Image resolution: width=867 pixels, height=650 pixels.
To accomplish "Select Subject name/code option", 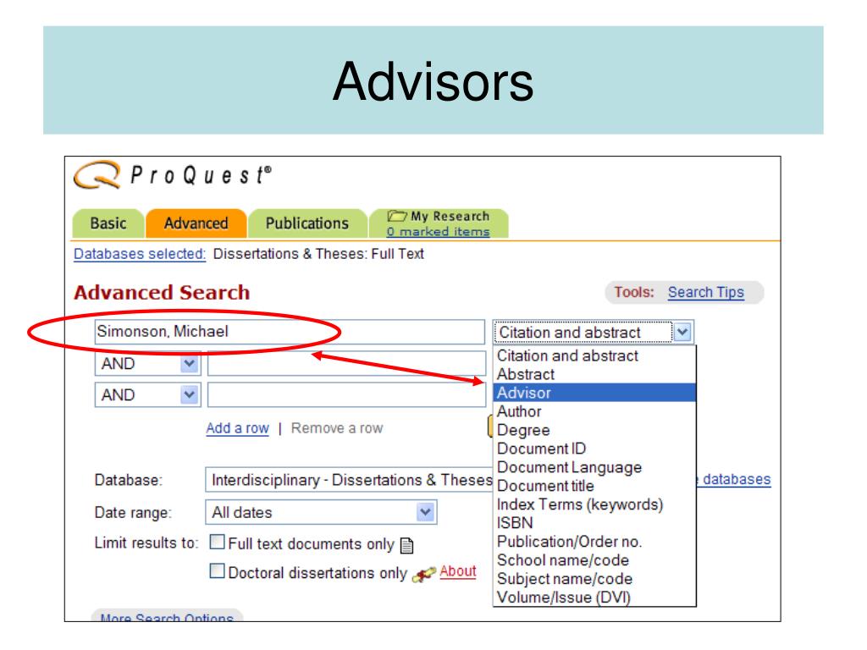I will tap(594, 579).
